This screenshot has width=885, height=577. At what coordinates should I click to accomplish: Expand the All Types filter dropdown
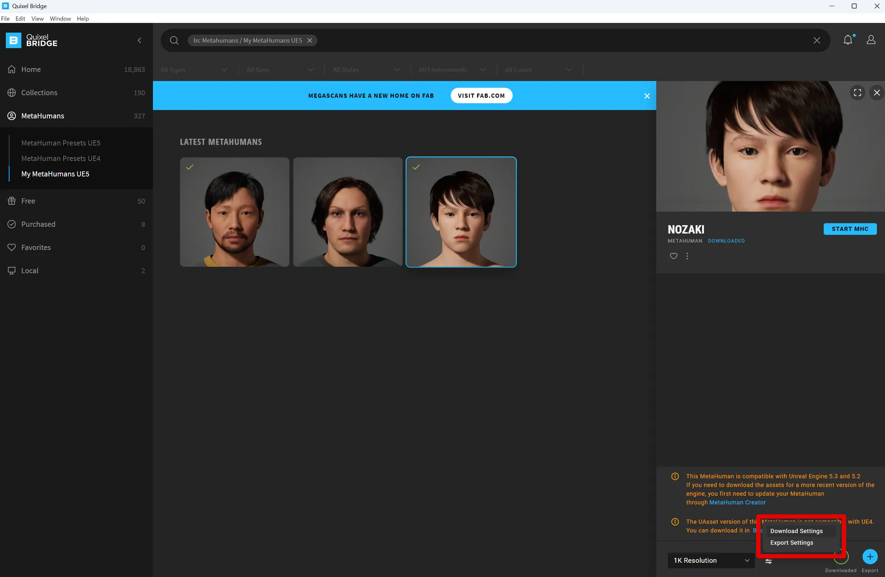(x=194, y=70)
